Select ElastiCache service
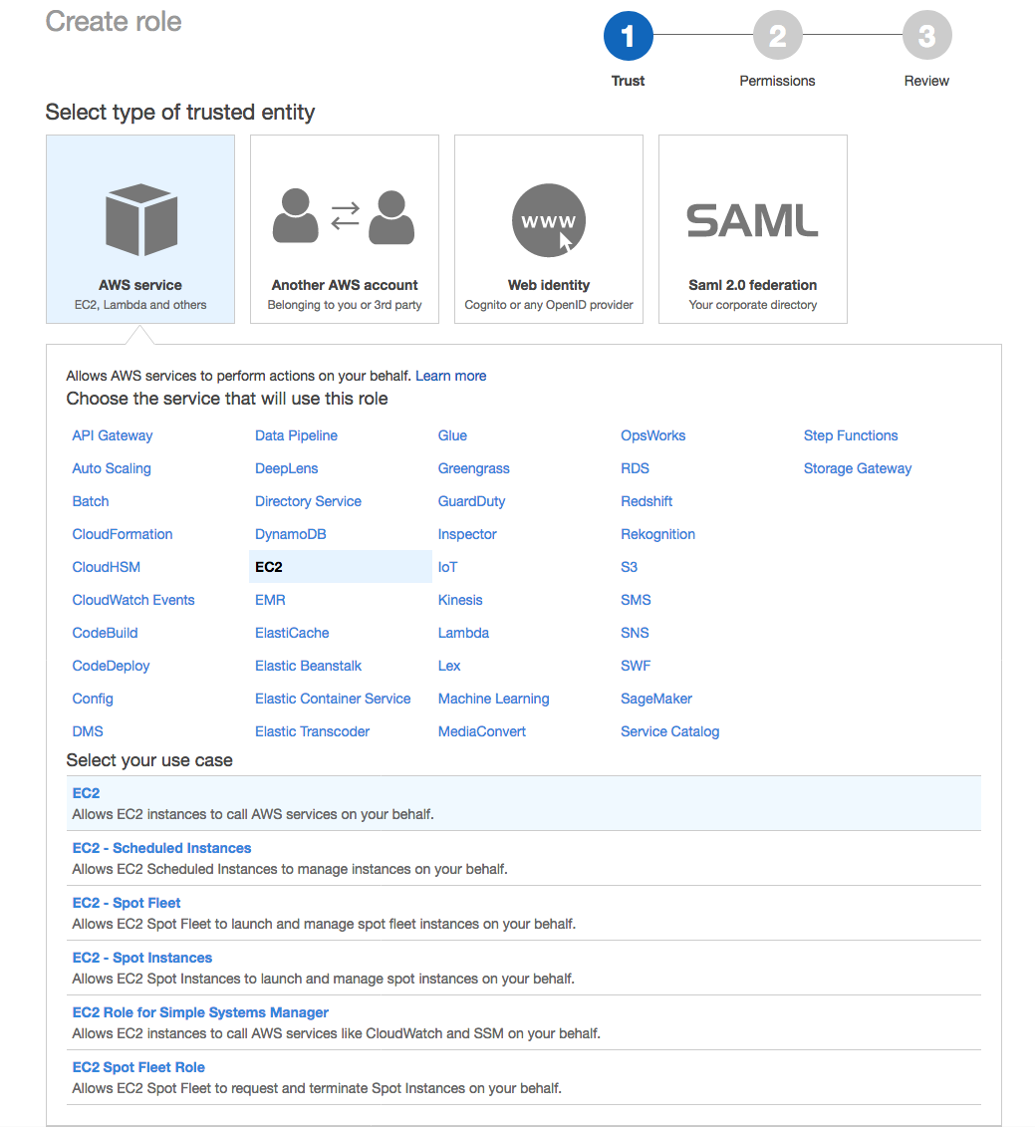Image resolution: width=1035 pixels, height=1127 pixels. (292, 633)
